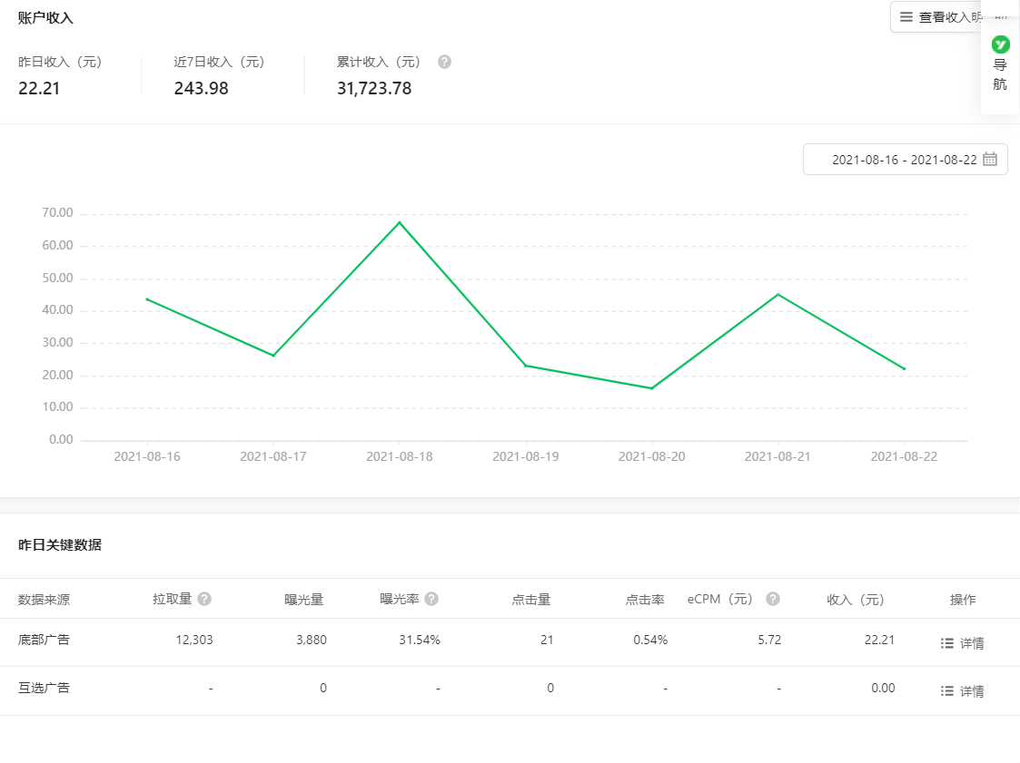Click the 底部广告 data source row
Viewport: 1020px width, 763px height.
click(x=44, y=640)
